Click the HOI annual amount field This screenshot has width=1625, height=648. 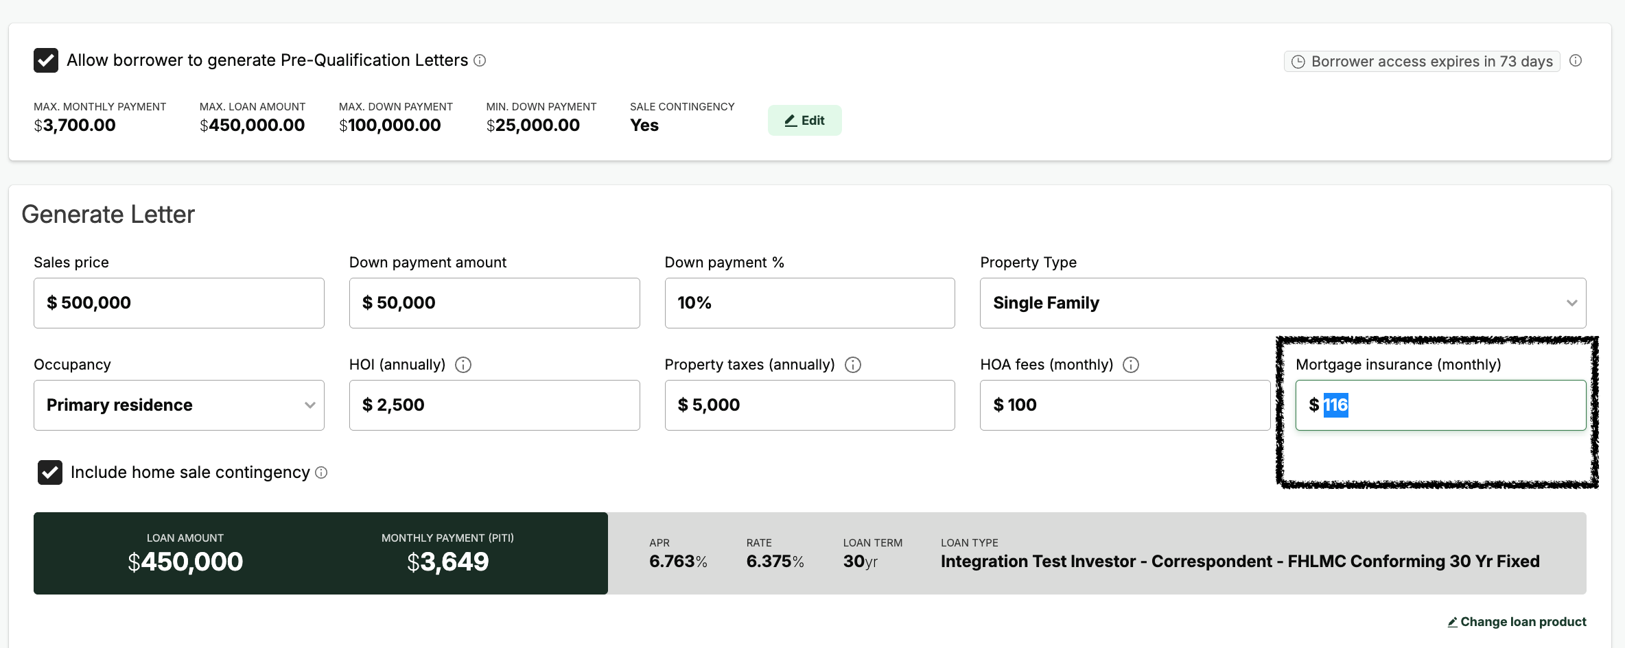pyautogui.click(x=494, y=405)
